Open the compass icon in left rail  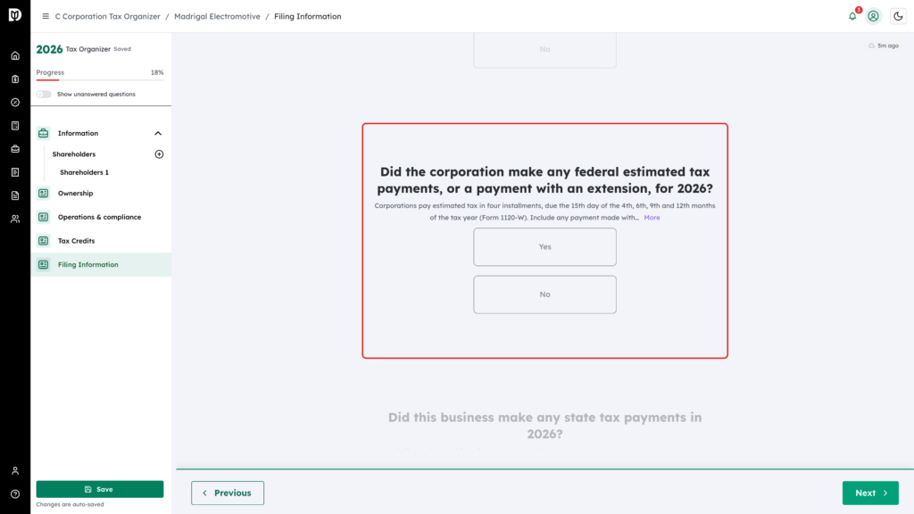[x=15, y=103]
